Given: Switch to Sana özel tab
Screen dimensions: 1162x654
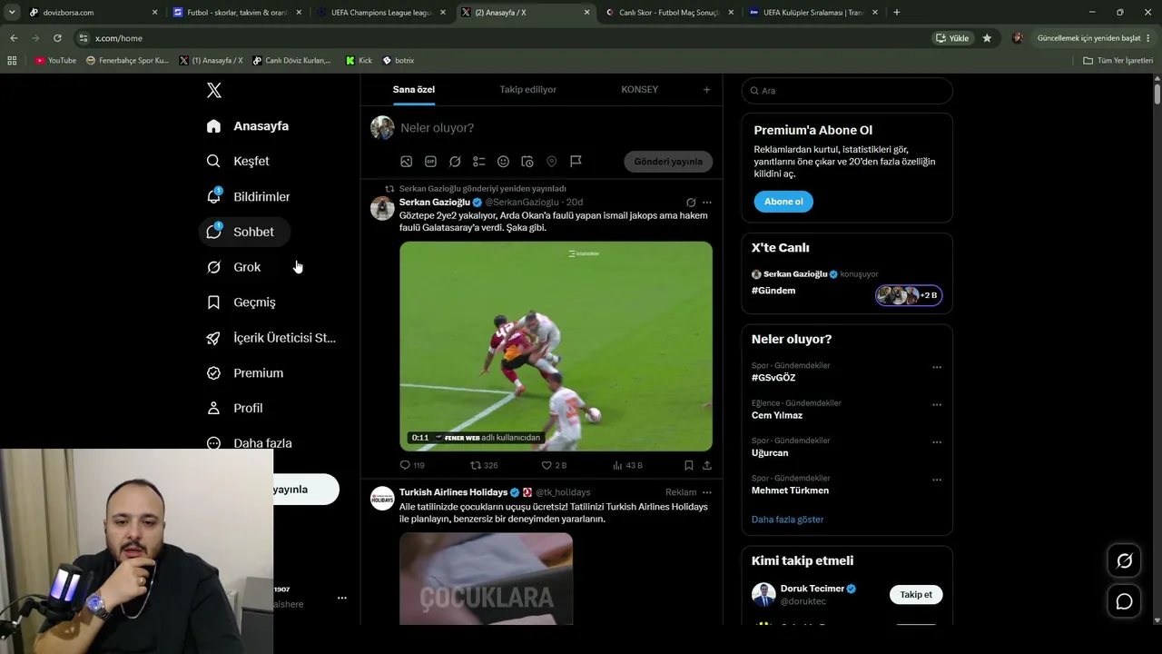Looking at the screenshot, I should (414, 89).
